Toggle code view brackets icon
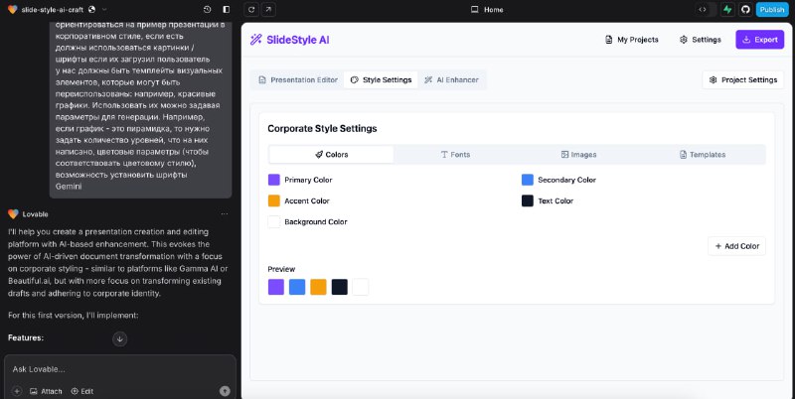This screenshot has height=399, width=795. (x=703, y=9)
